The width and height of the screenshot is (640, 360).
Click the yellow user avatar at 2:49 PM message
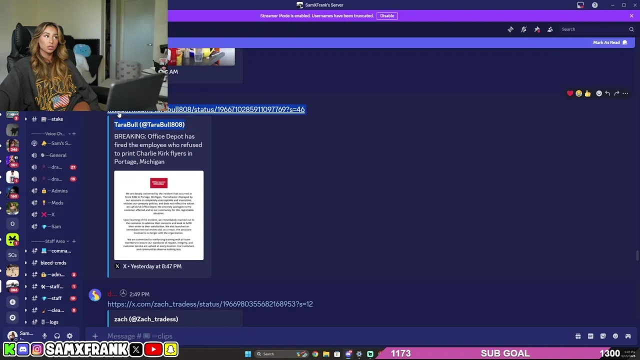(x=94, y=295)
